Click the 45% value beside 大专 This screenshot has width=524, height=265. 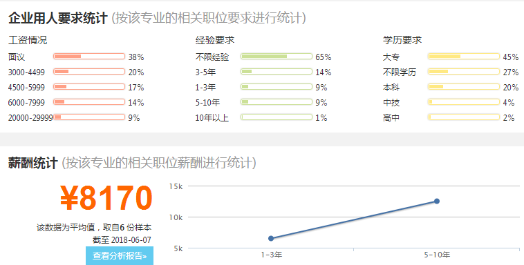pos(511,57)
